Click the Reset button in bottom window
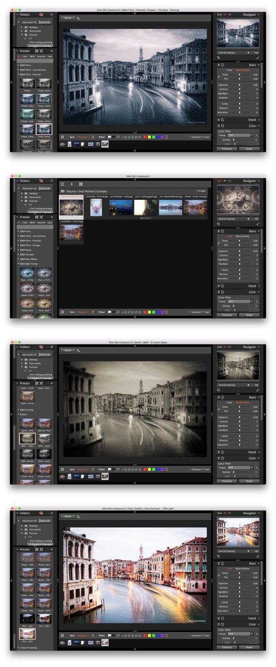 249,647
